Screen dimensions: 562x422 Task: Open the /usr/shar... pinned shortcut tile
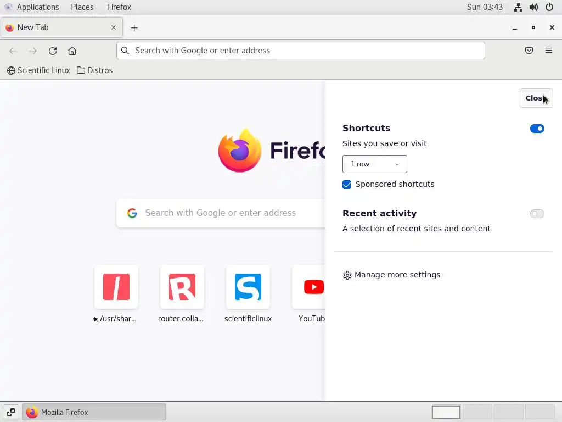116,287
